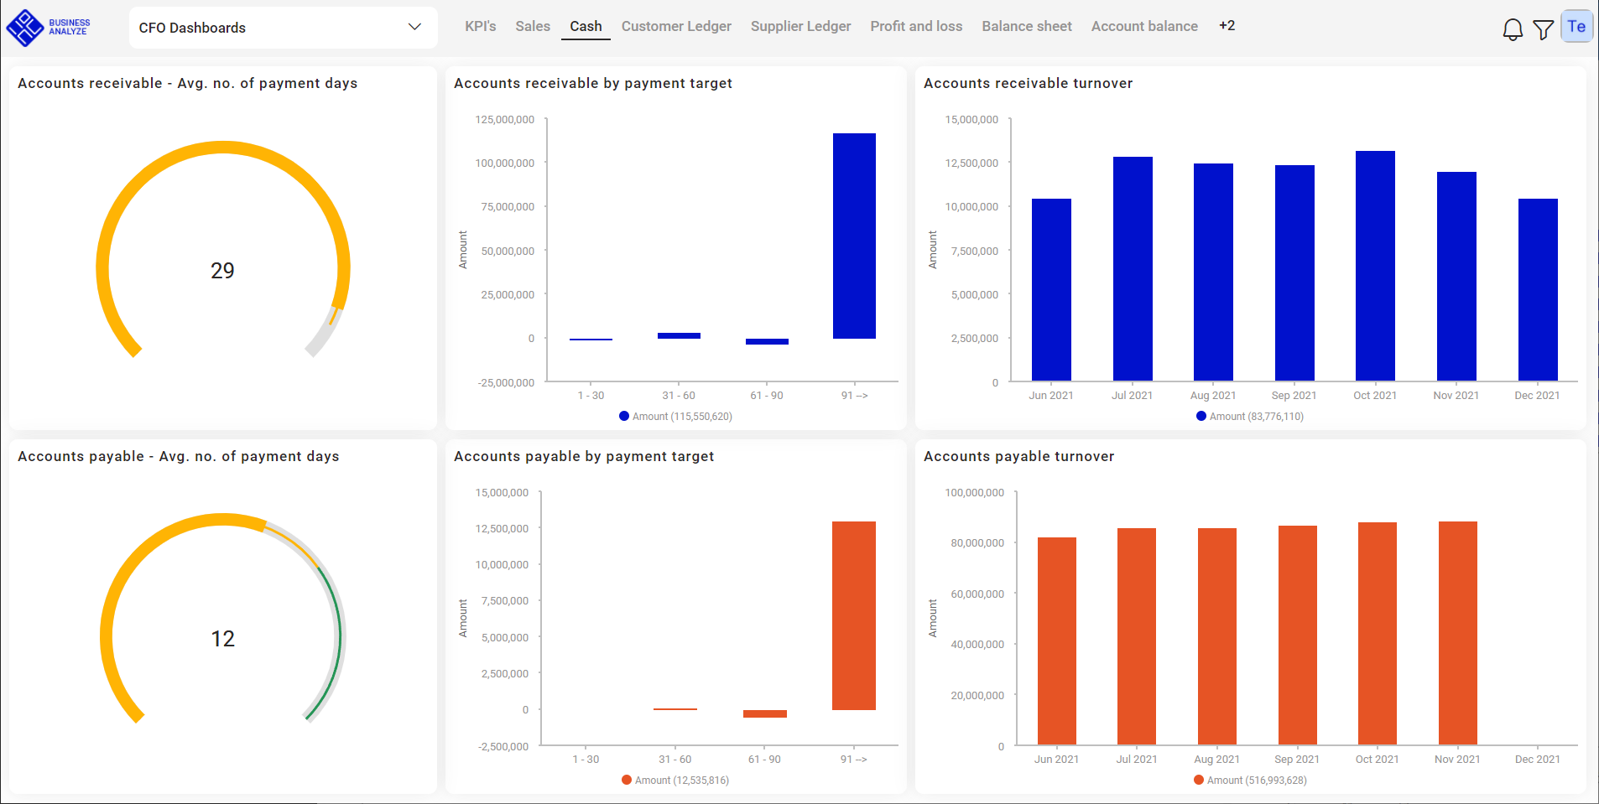Image resolution: width=1599 pixels, height=804 pixels.
Task: Open the Supplier Ledger tab
Action: click(x=800, y=26)
